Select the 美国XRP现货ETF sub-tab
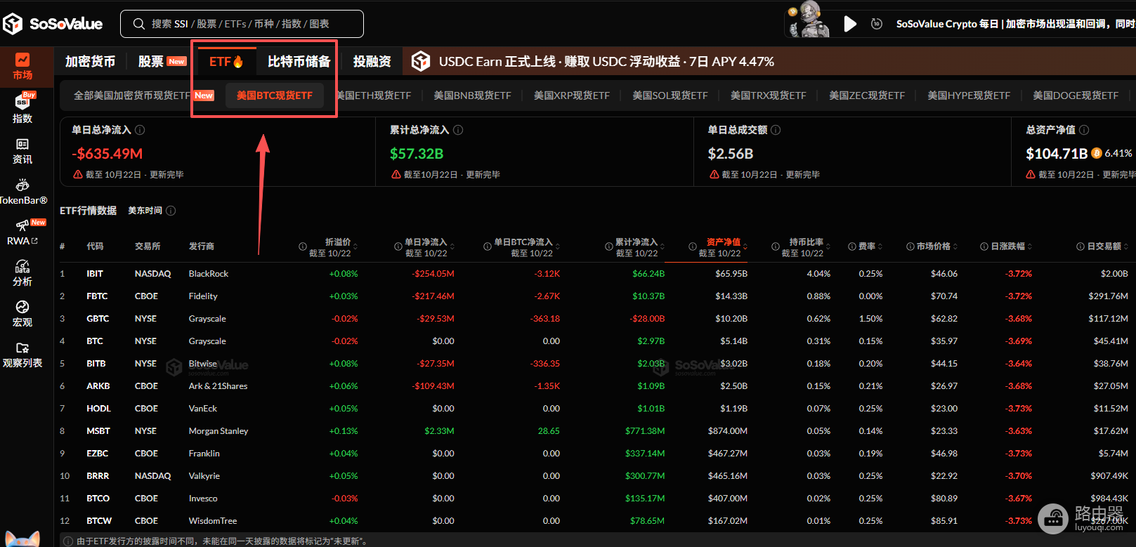1136x547 pixels. click(571, 95)
